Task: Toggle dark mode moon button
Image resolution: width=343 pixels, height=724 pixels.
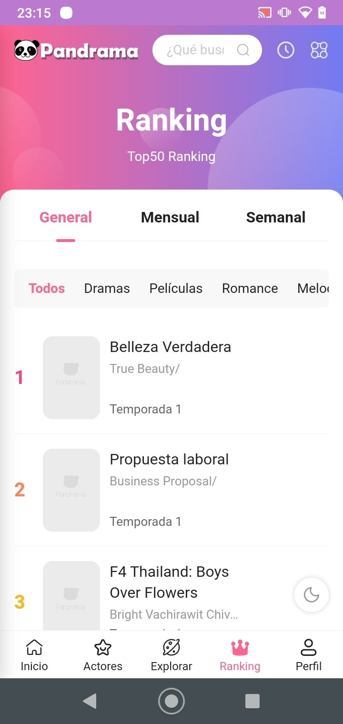Action: tap(312, 595)
